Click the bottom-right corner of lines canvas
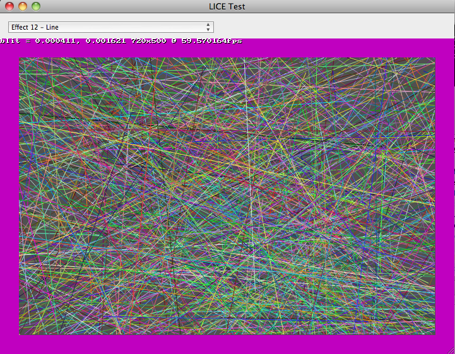Screen dimensions: 455x354 (x=433, y=333)
